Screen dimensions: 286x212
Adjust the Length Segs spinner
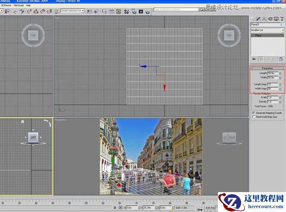coord(280,84)
